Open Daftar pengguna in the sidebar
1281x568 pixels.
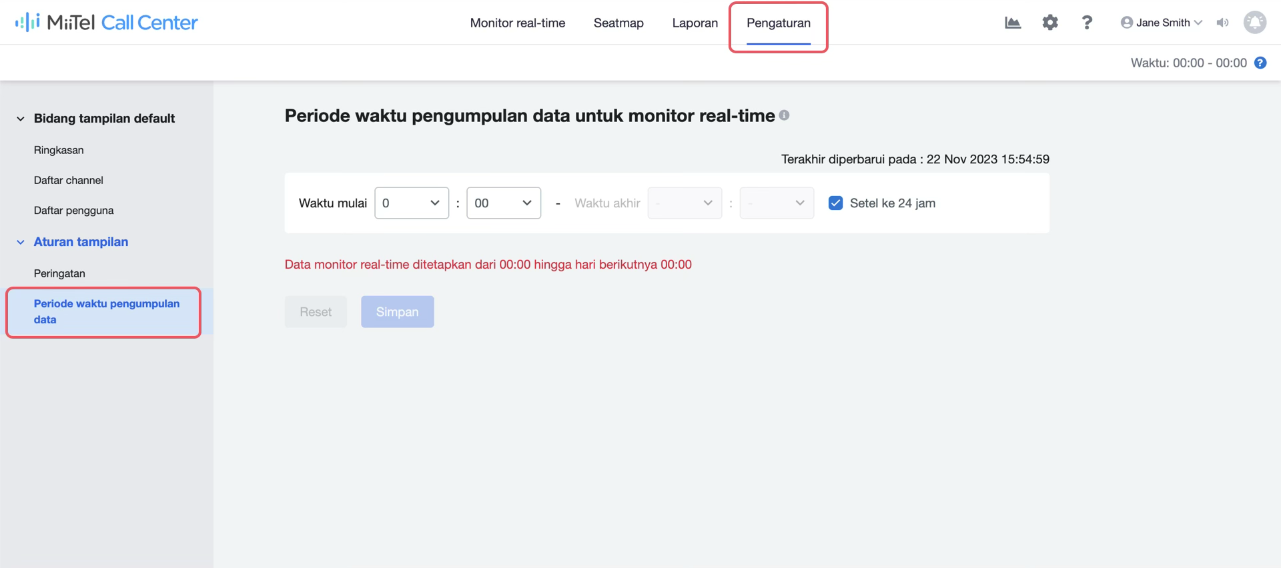[x=74, y=210]
